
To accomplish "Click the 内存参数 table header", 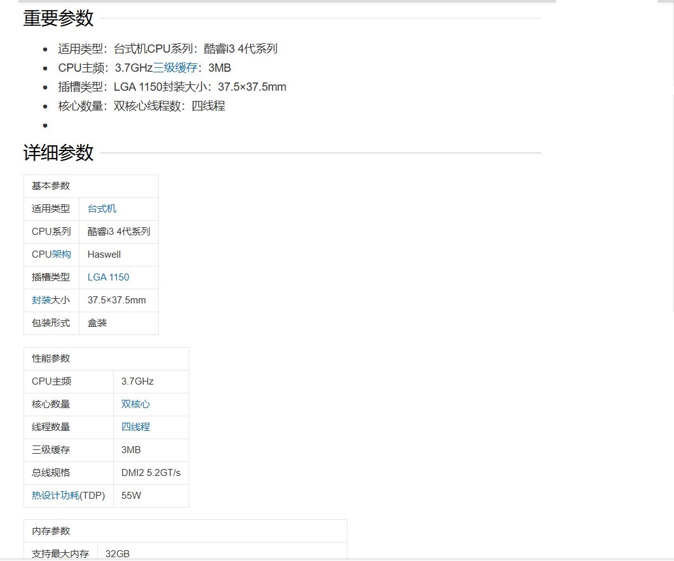I will coord(185,531).
